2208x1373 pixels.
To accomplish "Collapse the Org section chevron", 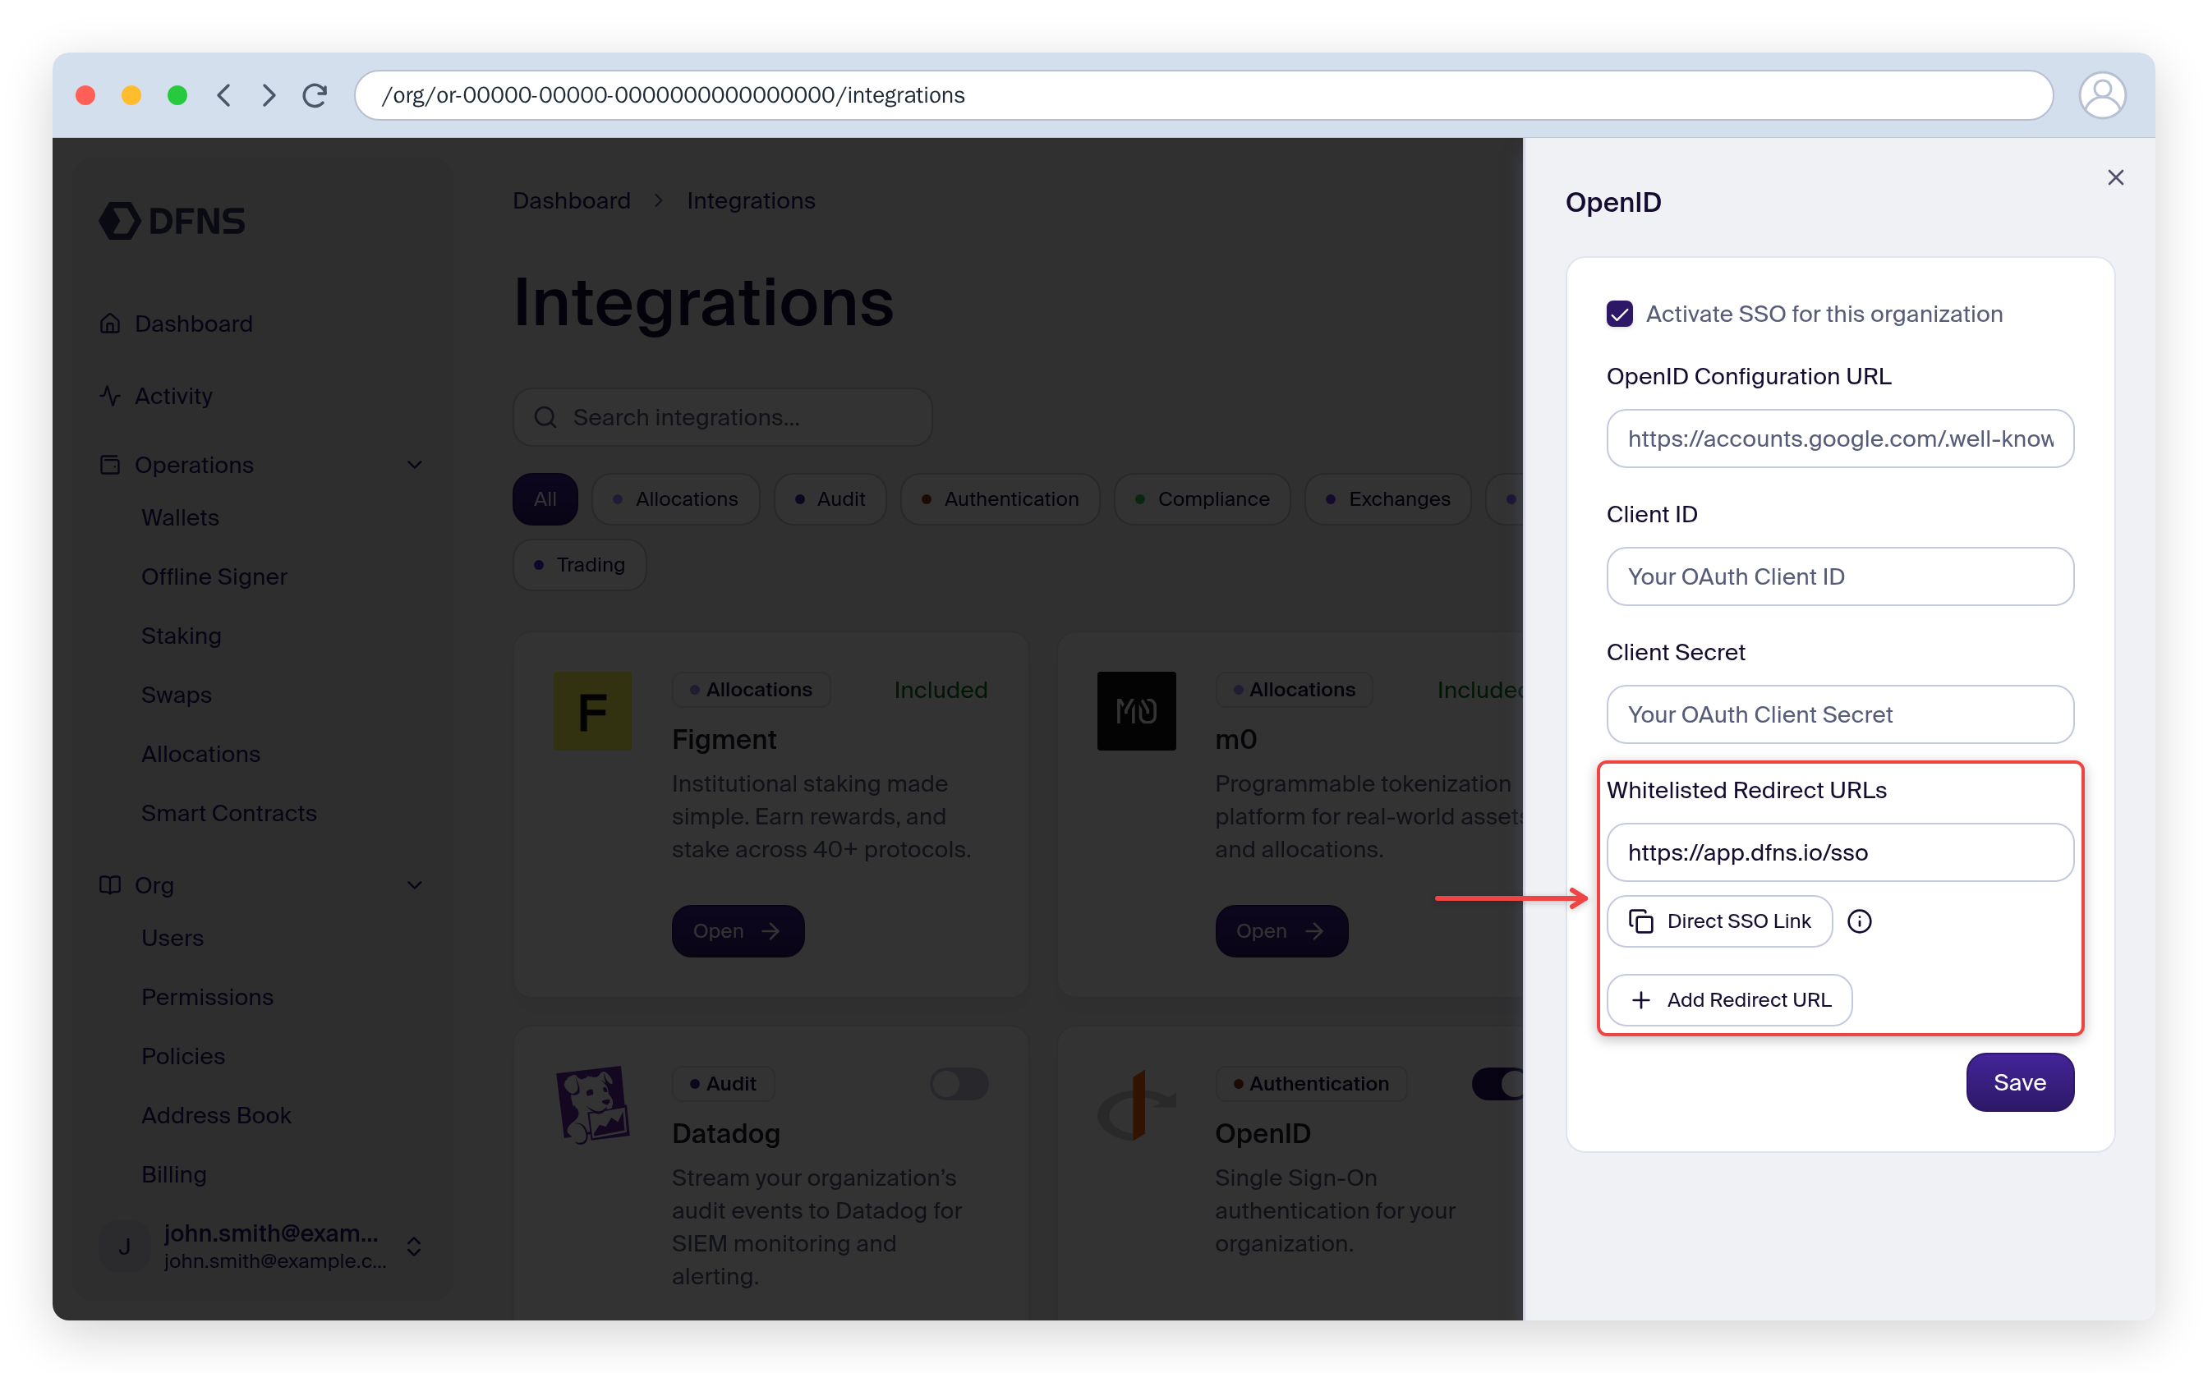I will pyautogui.click(x=414, y=885).
